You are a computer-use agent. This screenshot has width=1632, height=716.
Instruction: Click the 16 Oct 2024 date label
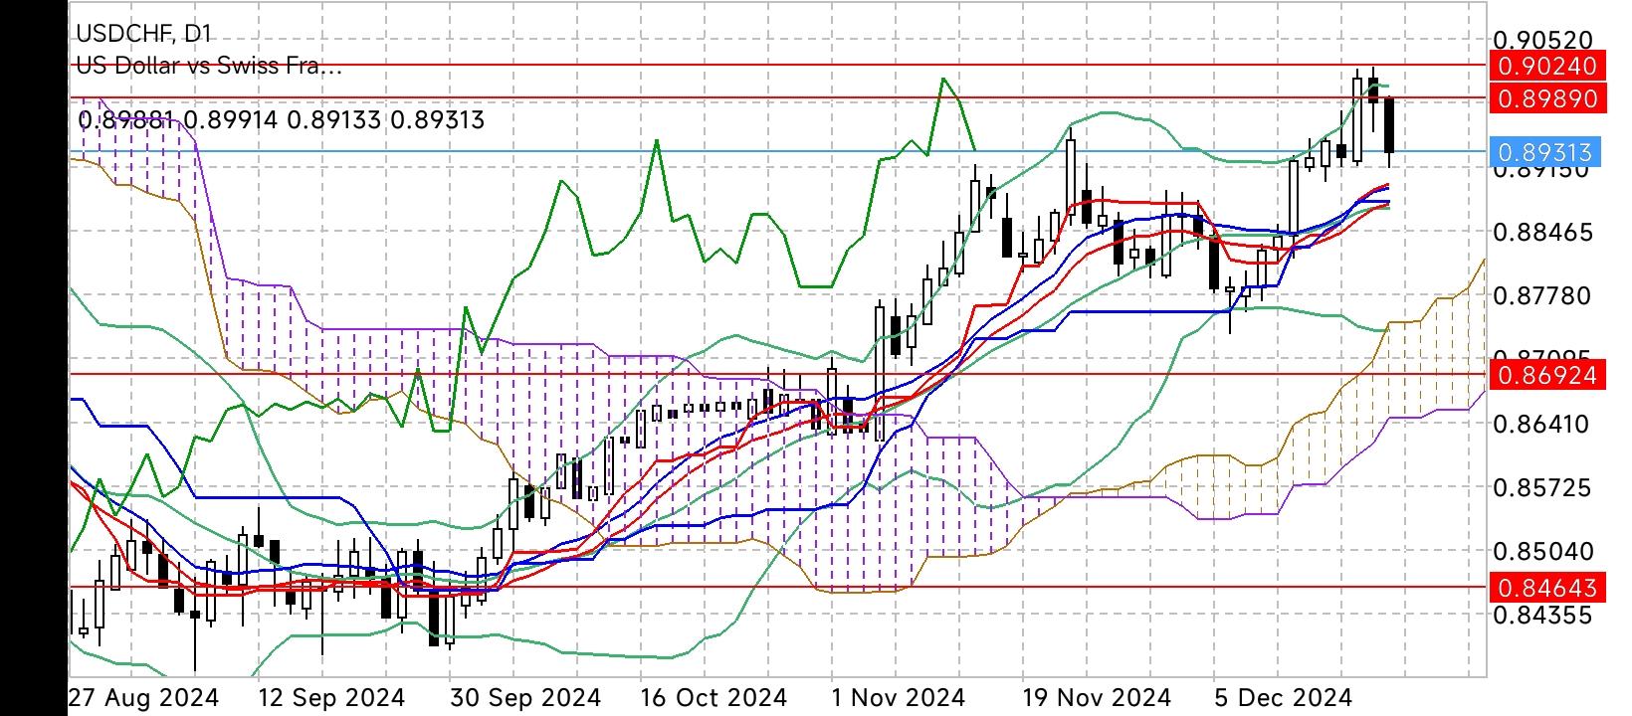pyautogui.click(x=714, y=696)
